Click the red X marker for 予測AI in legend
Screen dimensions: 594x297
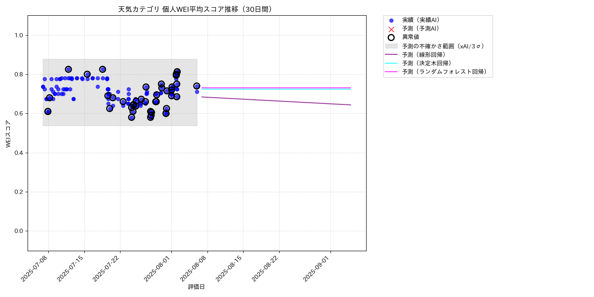[391, 29]
